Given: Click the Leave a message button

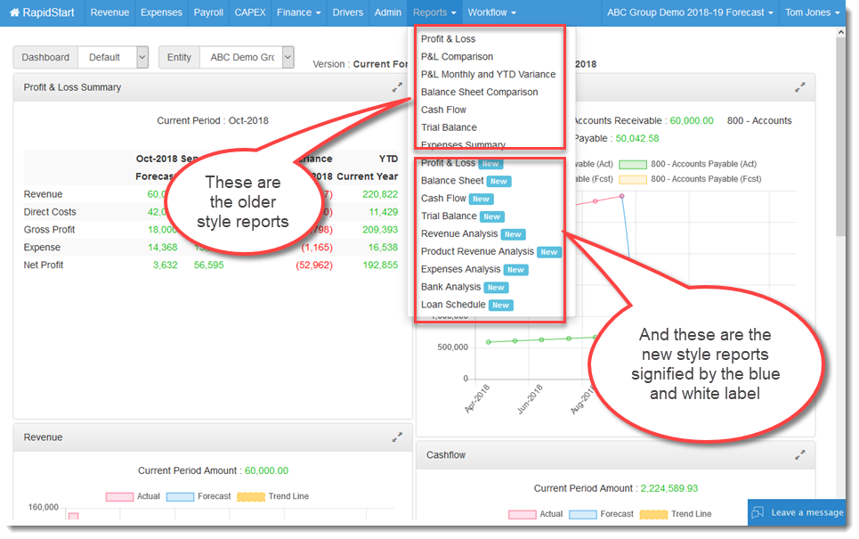Looking at the screenshot, I should [x=797, y=512].
